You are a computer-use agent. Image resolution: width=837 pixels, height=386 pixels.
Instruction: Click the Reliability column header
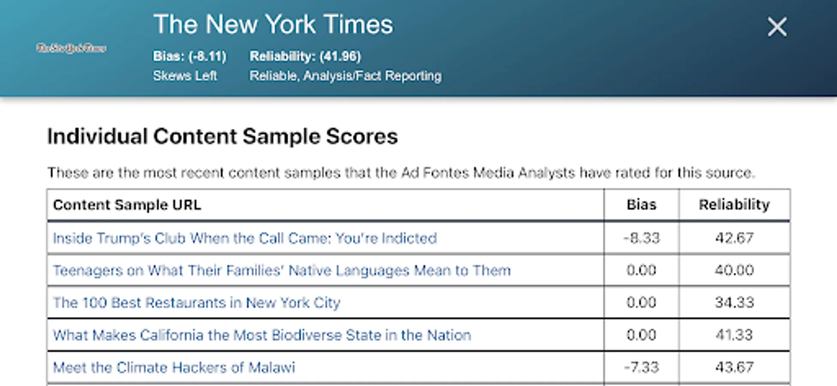pyautogui.click(x=734, y=205)
